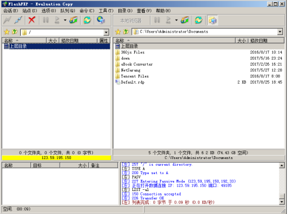Open the left play button dropdown arrow
This screenshot has width=288, height=214.
[65, 20]
